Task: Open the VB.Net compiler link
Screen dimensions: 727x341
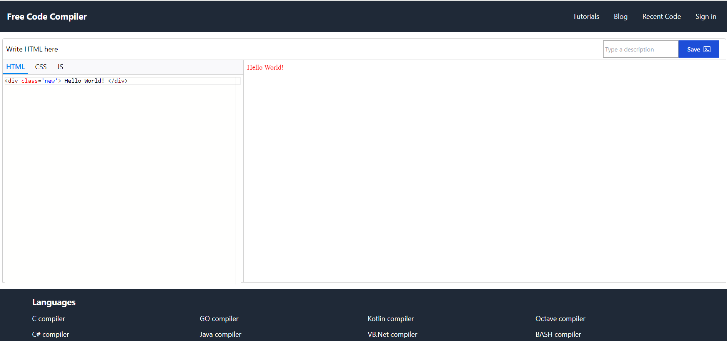Action: coord(392,334)
